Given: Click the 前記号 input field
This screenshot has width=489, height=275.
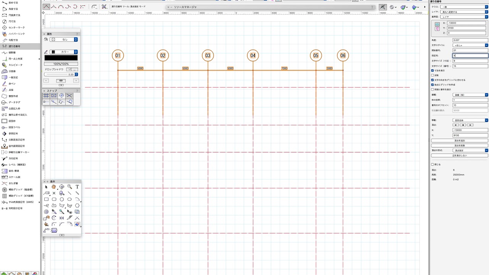Looking at the screenshot, I should click(470, 55).
